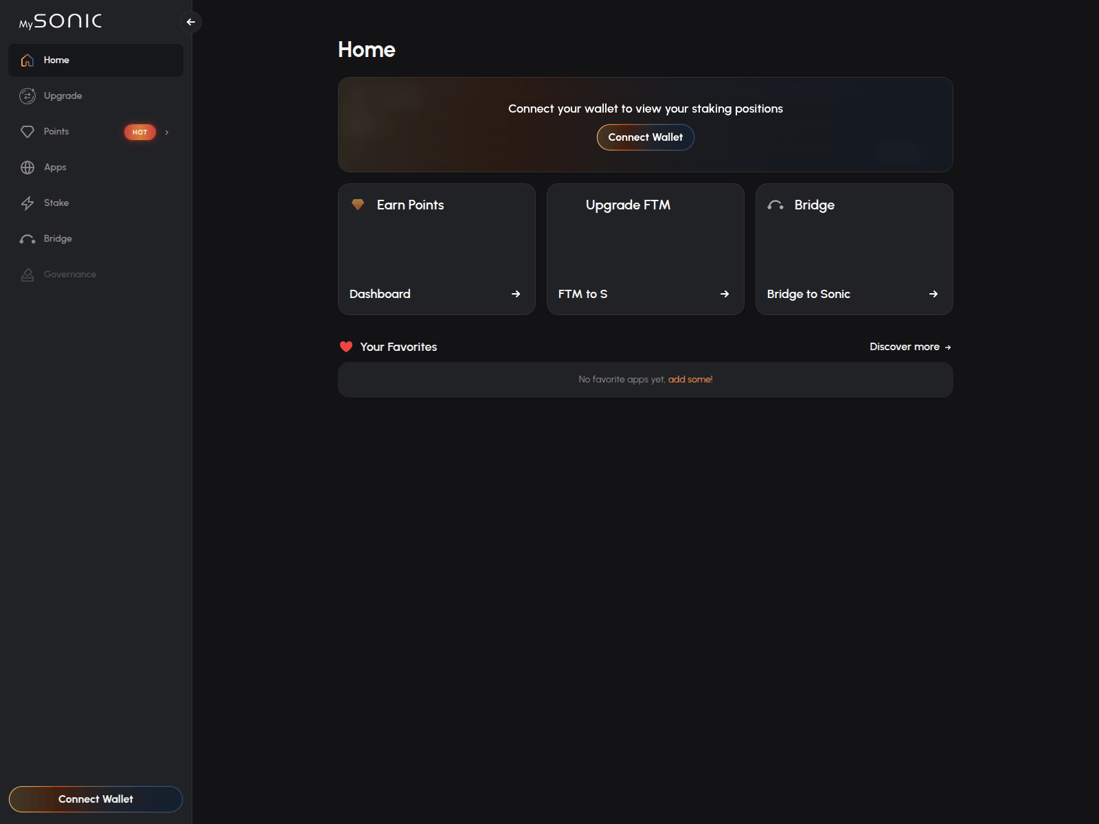Open the Governance menu item
Image resolution: width=1099 pixels, height=824 pixels.
(95, 275)
